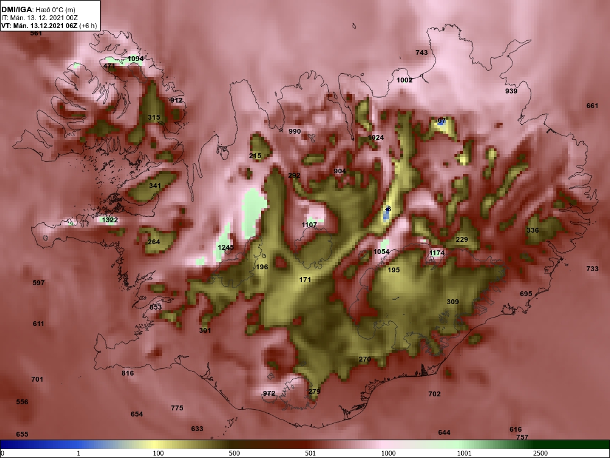The height and width of the screenshot is (458, 610).
Task: Click the map value 292
Action: point(294,176)
